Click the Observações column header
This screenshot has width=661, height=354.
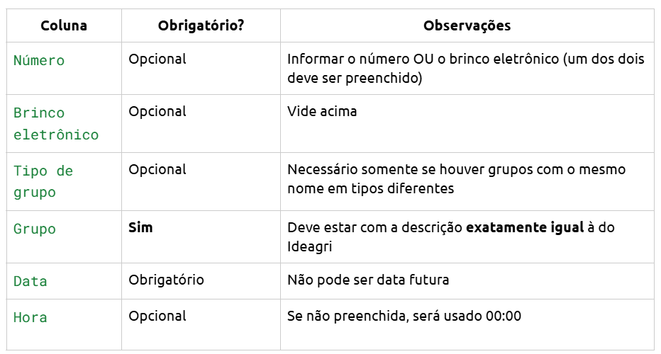(467, 25)
